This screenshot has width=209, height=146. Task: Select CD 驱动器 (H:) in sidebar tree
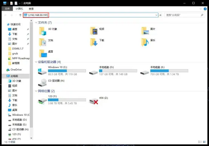point(18,129)
